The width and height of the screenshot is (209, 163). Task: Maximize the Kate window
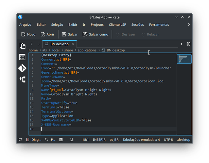point(183,17)
